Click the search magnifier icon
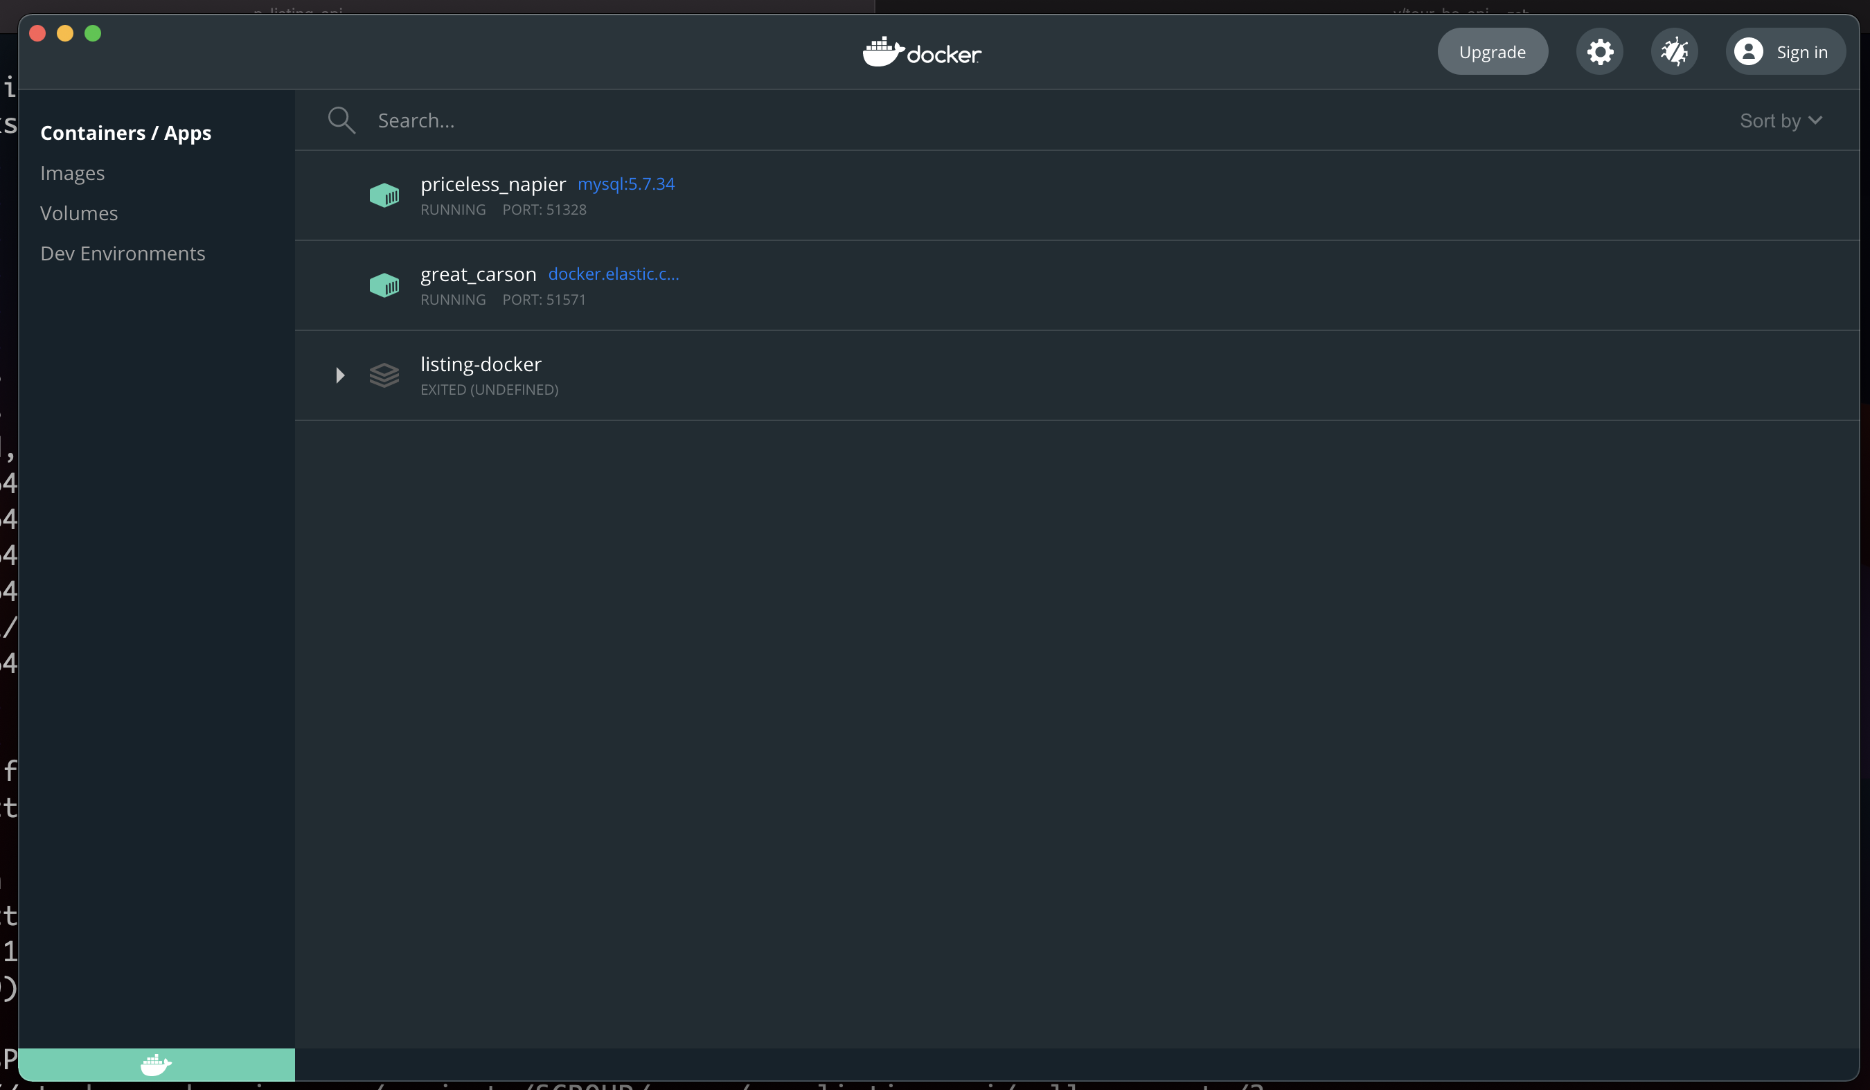1870x1090 pixels. [341, 120]
